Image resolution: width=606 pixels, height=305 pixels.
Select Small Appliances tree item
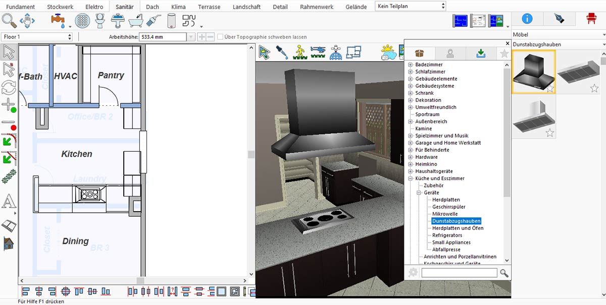click(x=451, y=242)
